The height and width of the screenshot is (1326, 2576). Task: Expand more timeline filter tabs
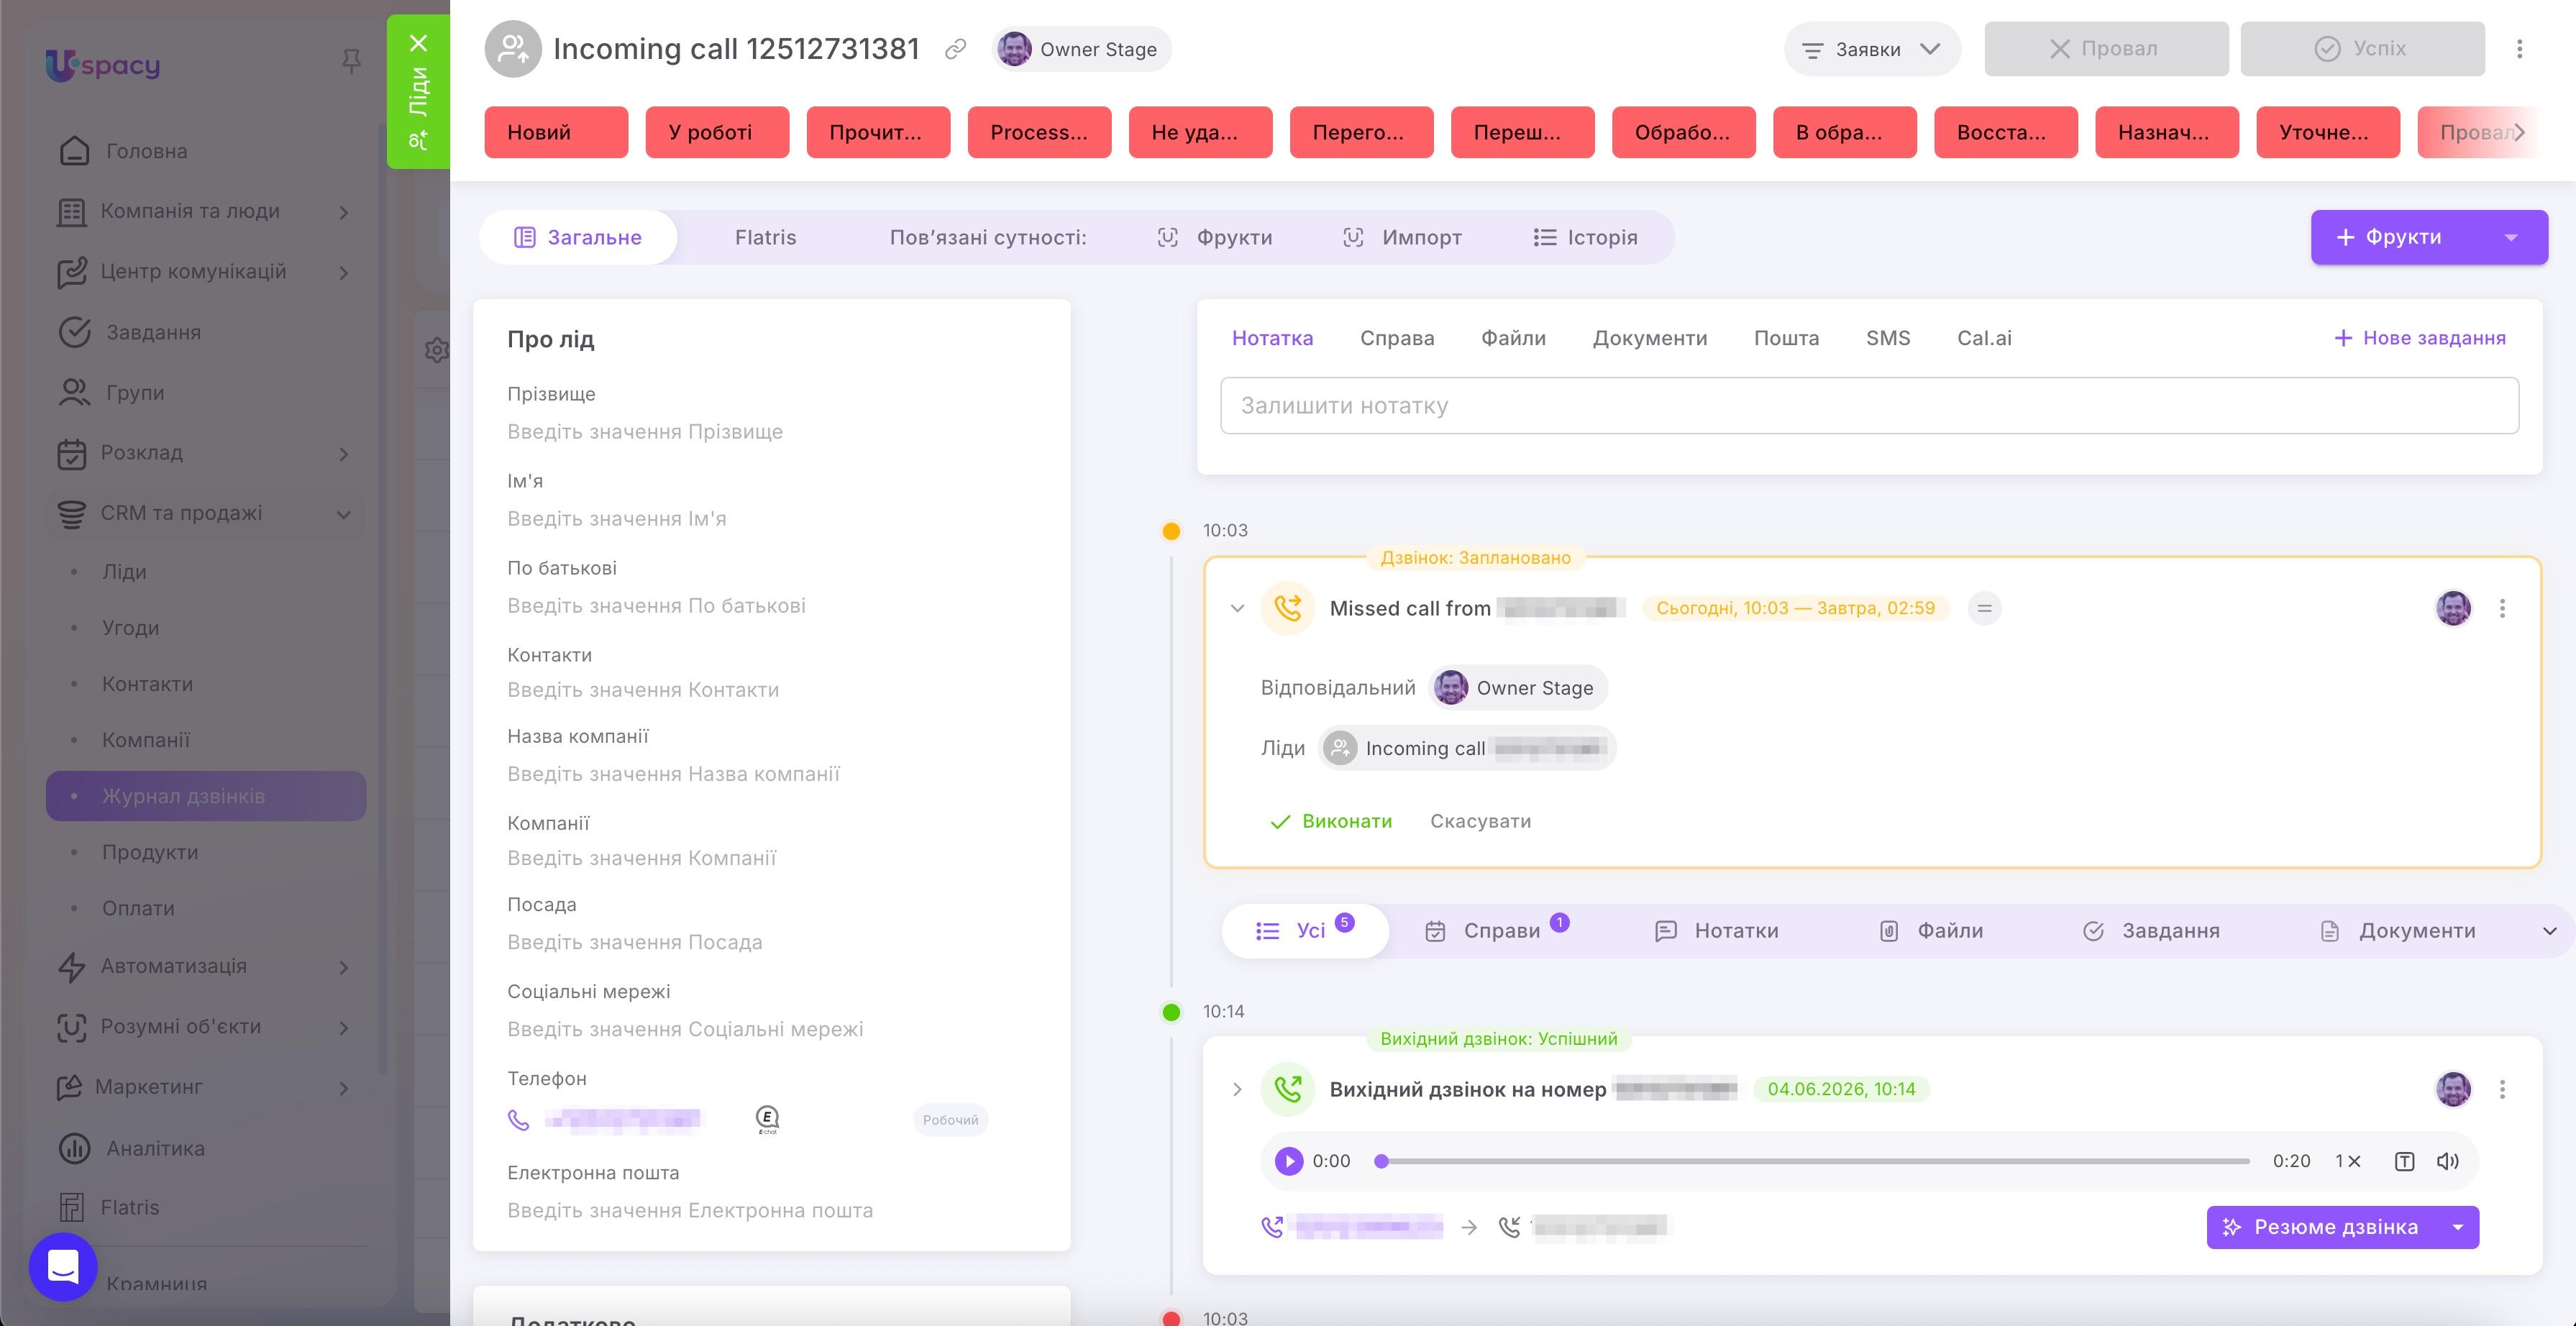(2549, 931)
